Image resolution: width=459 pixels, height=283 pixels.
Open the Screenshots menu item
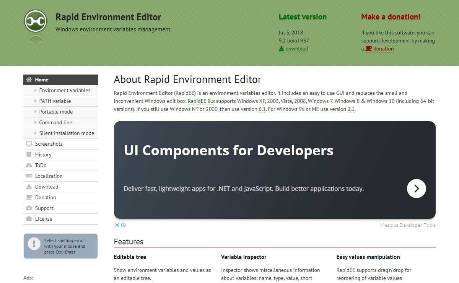61,144
